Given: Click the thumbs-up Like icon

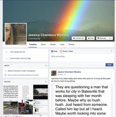Looking at the screenshot, I should 89,38.
